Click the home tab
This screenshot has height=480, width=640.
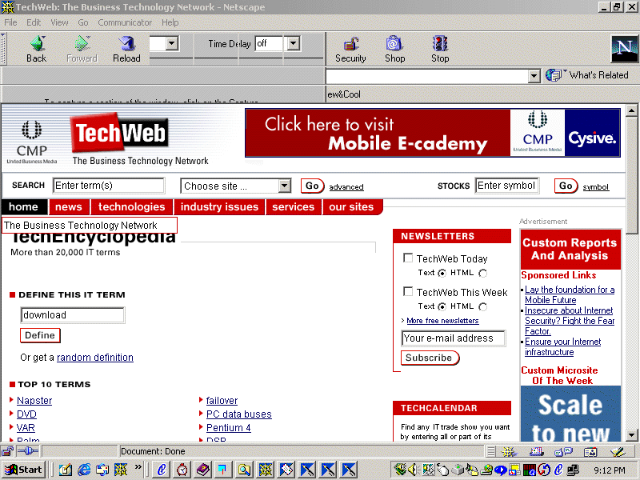[24, 207]
